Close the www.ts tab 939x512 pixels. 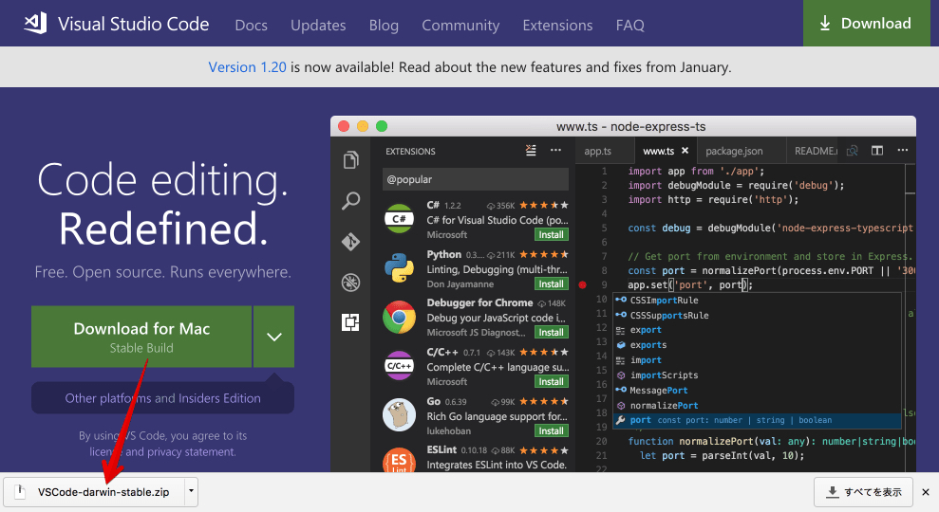pyautogui.click(x=685, y=151)
